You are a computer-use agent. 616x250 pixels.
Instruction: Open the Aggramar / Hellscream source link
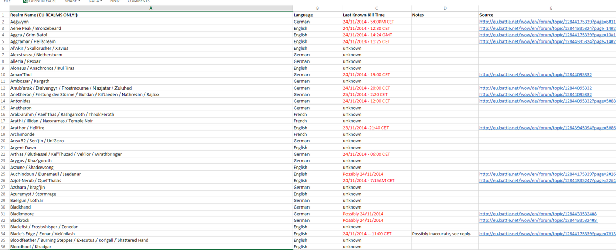point(547,41)
